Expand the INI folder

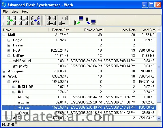pos(14,92)
